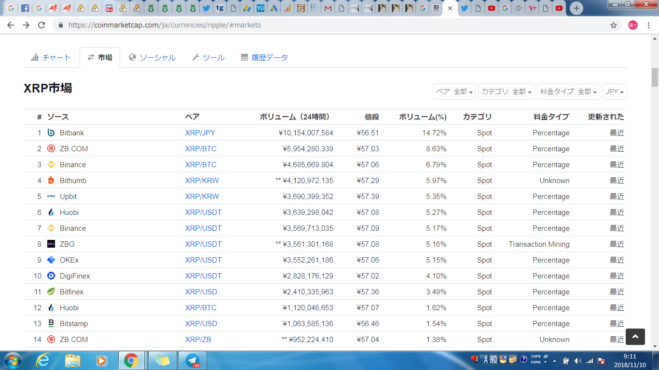
Task: Open the 料金タイプ: 全部 filter dropdown
Action: point(568,92)
